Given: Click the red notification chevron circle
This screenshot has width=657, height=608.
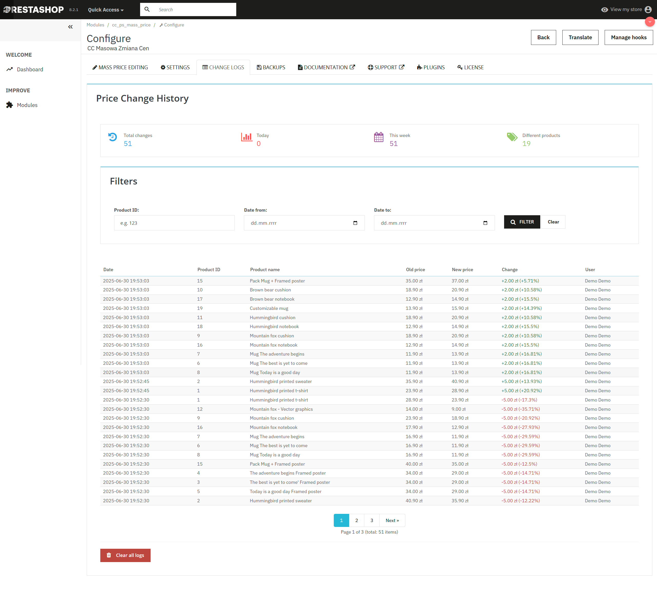Looking at the screenshot, I should 650,22.
